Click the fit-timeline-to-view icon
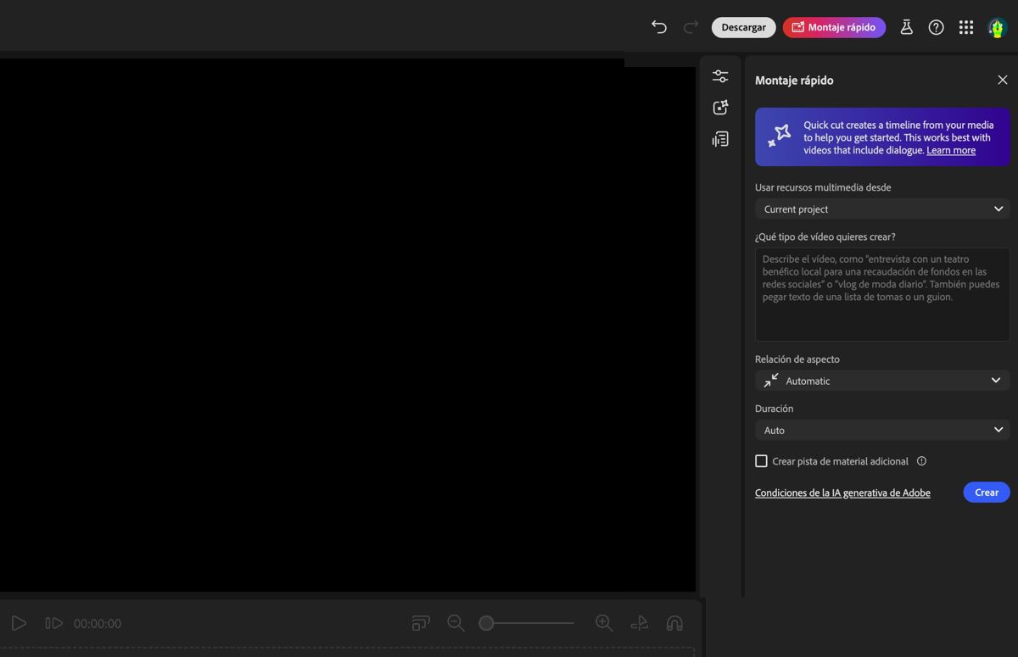 [420, 622]
